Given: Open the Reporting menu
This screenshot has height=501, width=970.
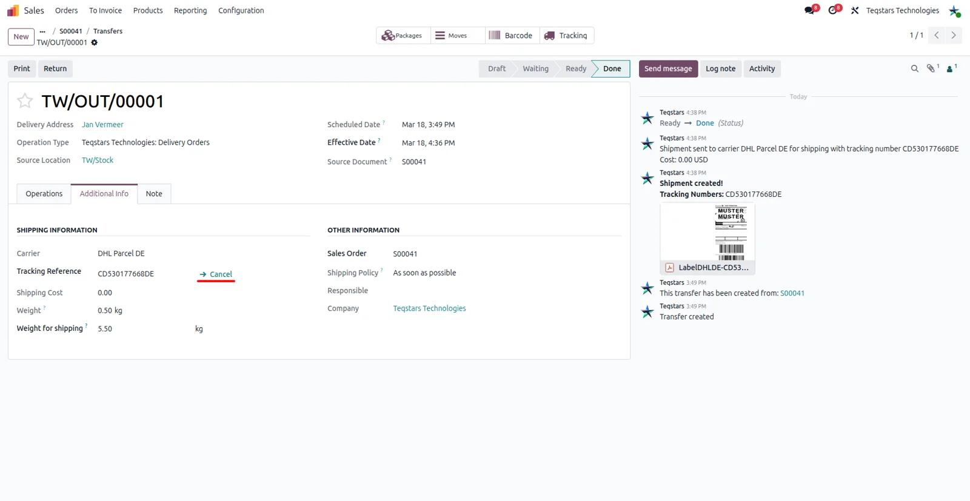Looking at the screenshot, I should coord(190,10).
